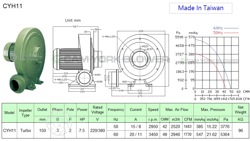Click the 'ø220' diameter label
250x141 pixels.
click(145, 46)
